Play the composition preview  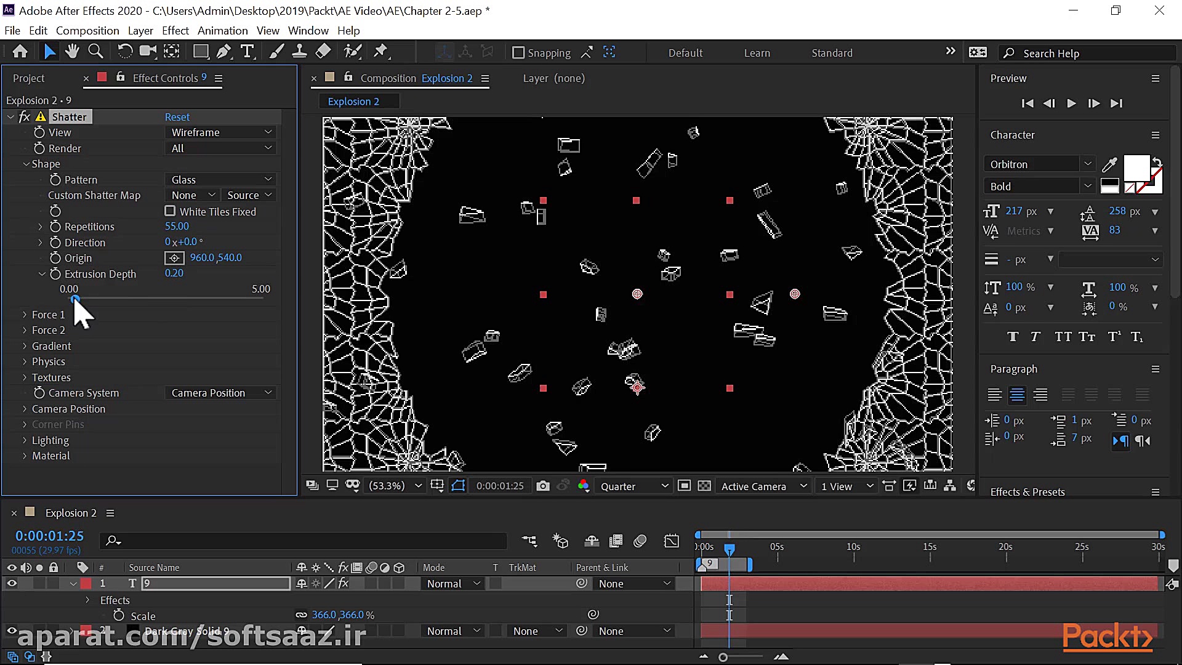point(1071,103)
